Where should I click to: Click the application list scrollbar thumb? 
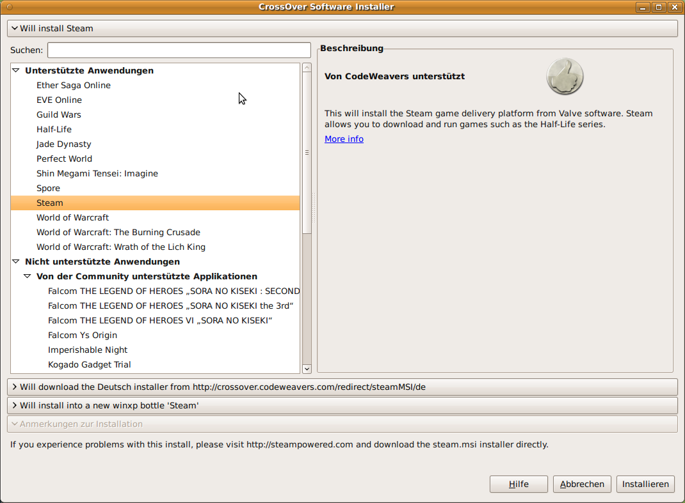pyautogui.click(x=307, y=153)
